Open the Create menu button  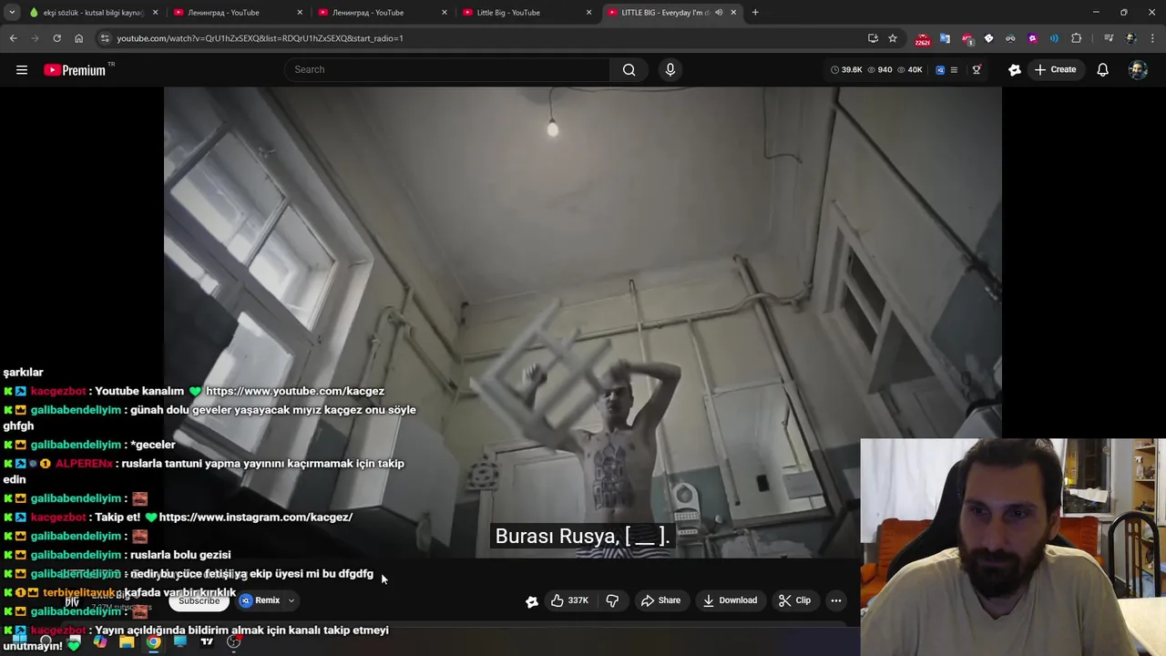(x=1055, y=69)
